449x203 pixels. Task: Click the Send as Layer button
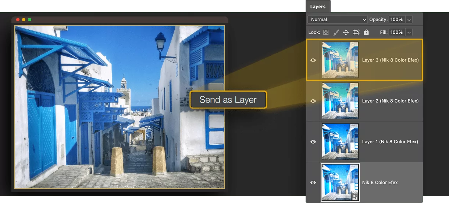pyautogui.click(x=228, y=100)
